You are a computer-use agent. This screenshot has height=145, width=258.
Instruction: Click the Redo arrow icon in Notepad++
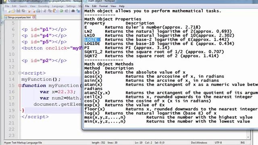point(67,11)
